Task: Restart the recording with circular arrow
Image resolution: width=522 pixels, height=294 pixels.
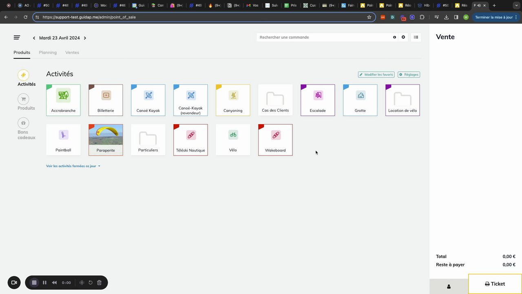Action: click(x=91, y=283)
